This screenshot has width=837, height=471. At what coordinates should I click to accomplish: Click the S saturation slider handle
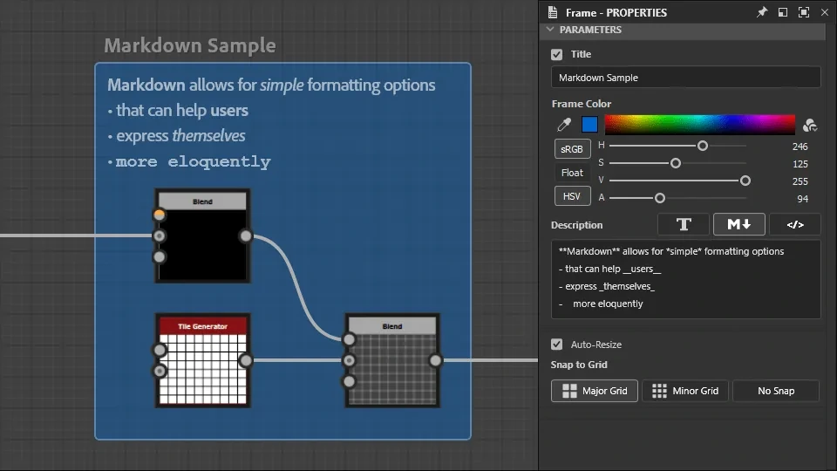pos(675,163)
